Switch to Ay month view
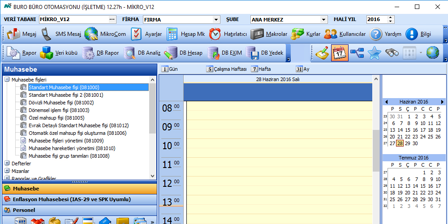 pos(302,69)
